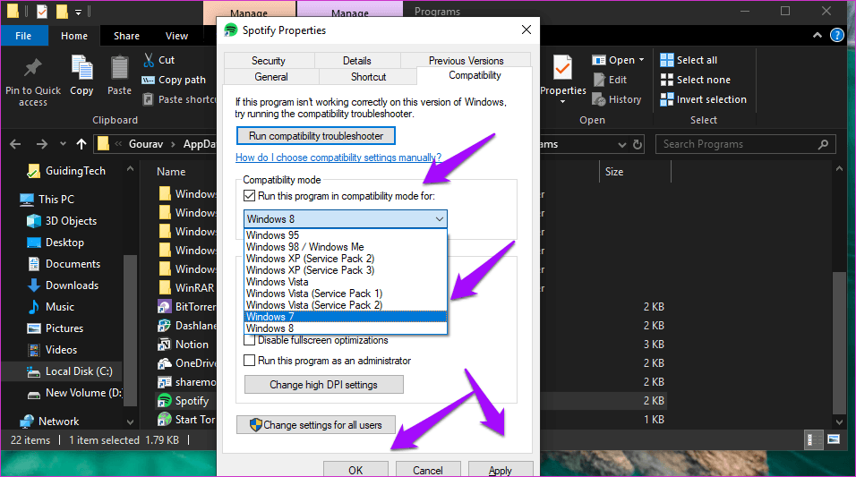Choose Windows 95 from the dropdown list

click(345, 235)
